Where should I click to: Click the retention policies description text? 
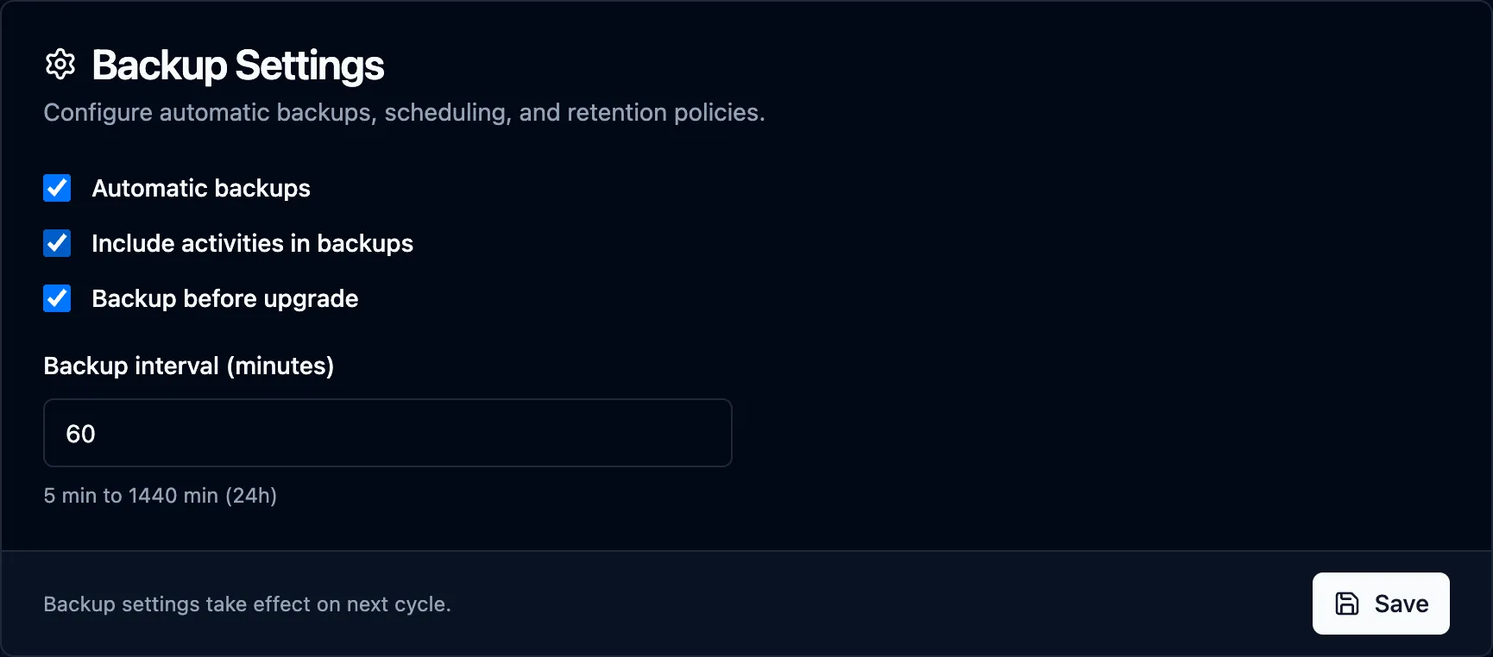[405, 112]
